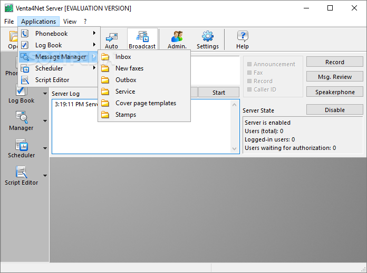Click Cover page templates folder icon
The width and height of the screenshot is (367, 273).
(x=105, y=103)
